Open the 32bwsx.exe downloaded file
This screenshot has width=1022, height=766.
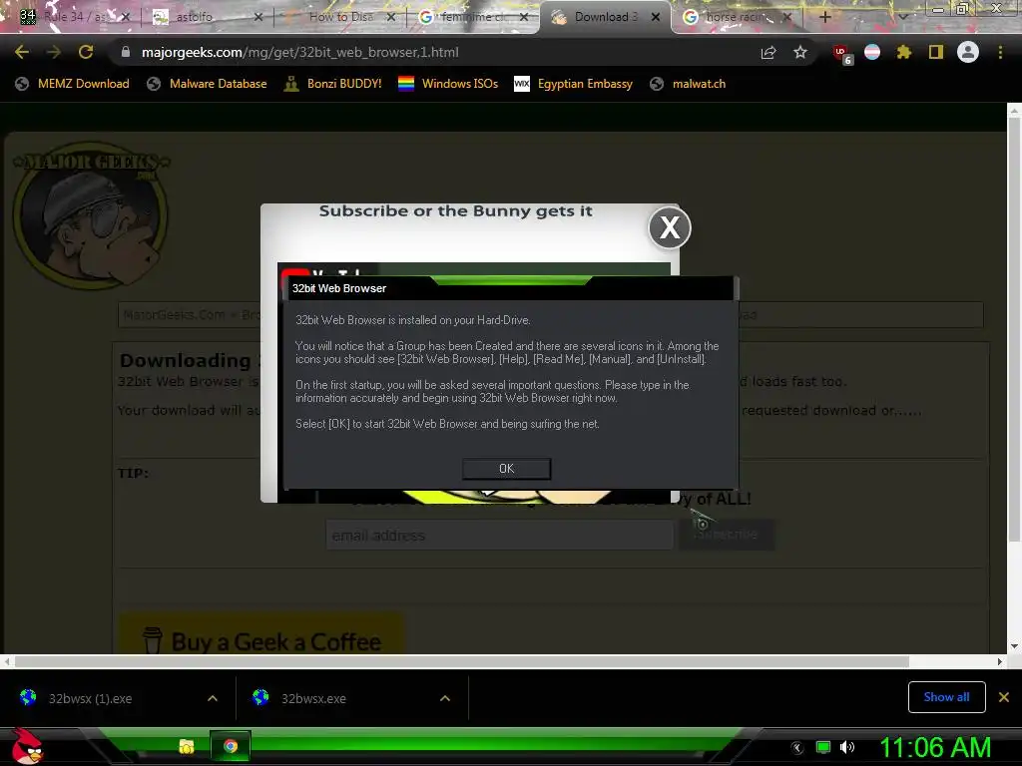[313, 698]
